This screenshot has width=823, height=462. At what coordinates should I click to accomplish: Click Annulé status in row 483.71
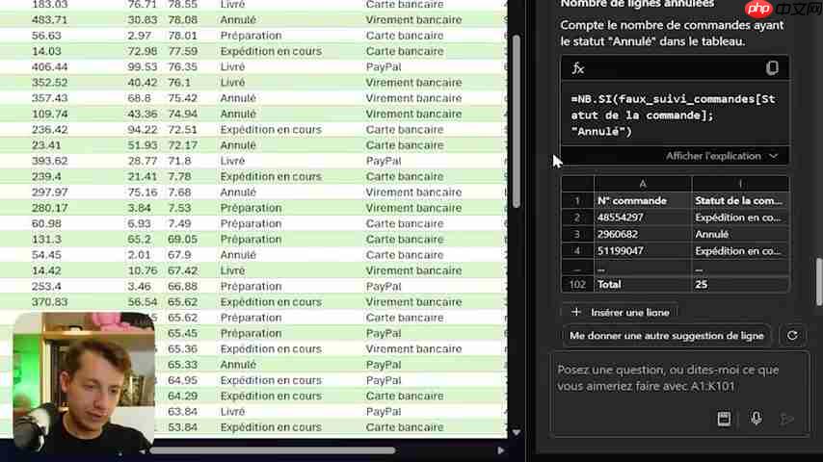238,20
